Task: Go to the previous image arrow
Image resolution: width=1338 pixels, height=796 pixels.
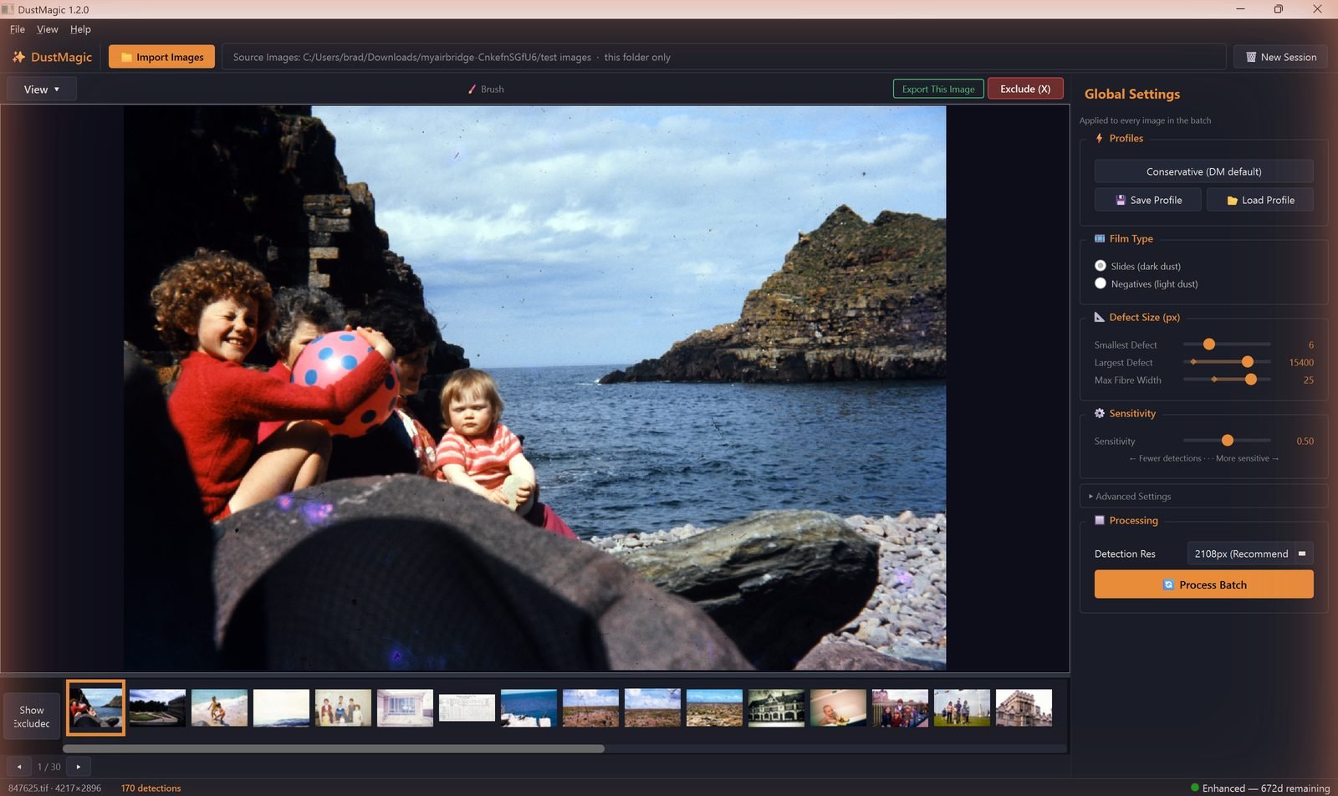Action: click(19, 767)
